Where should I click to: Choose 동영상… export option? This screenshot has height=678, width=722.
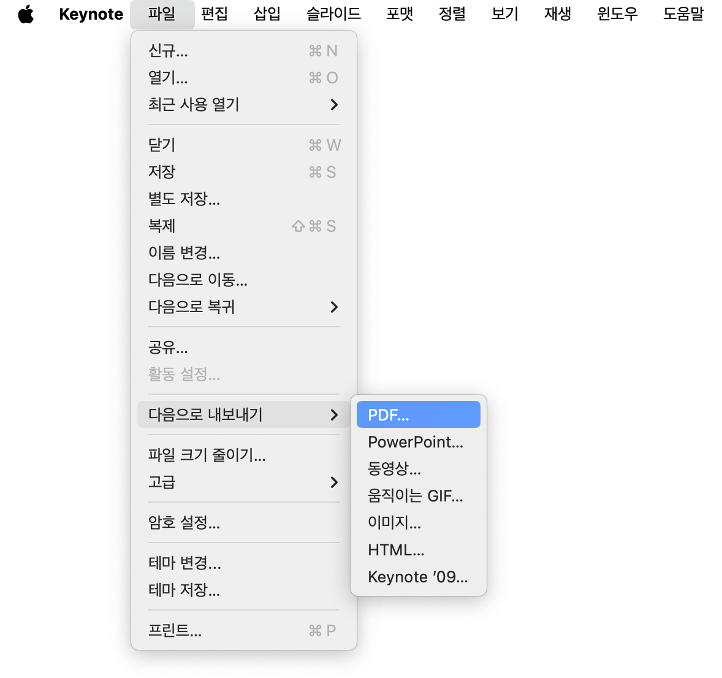pos(418,468)
